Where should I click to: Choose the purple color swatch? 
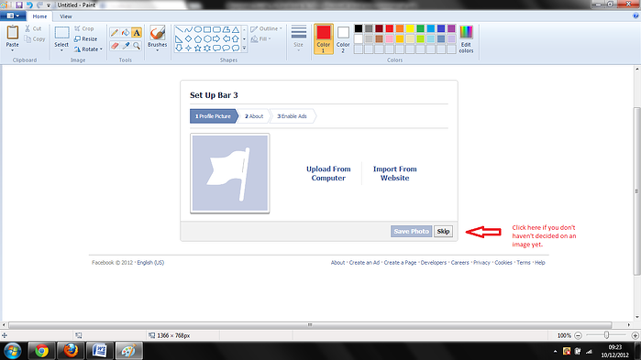pos(451,28)
